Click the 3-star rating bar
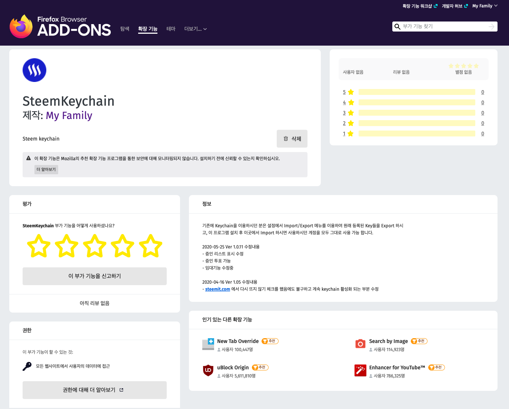Screen dimensions: 509x409 [x=417, y=113]
